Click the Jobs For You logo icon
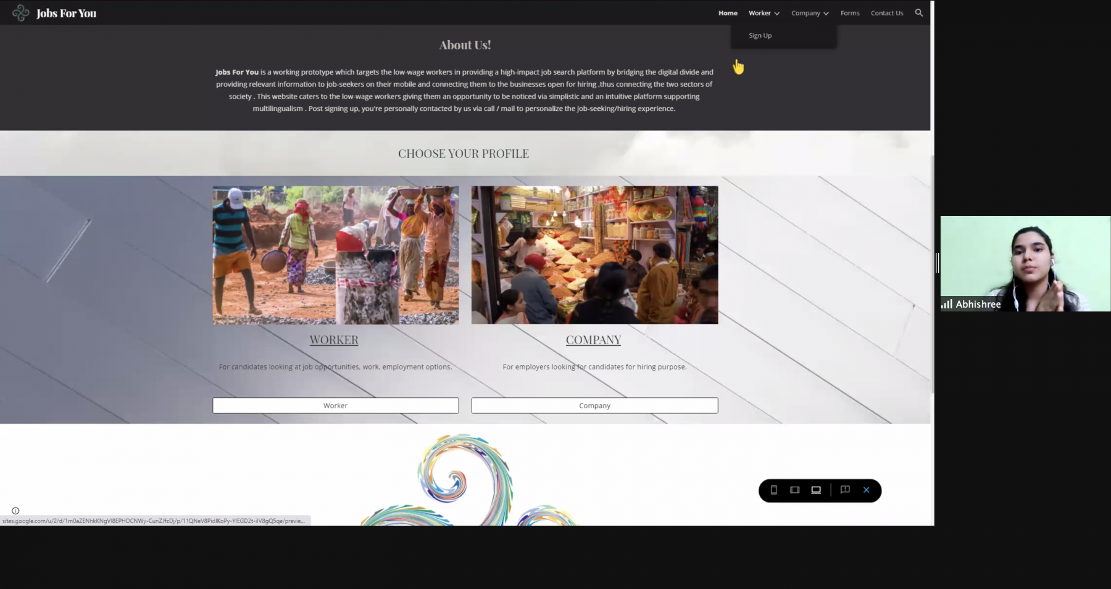Image resolution: width=1111 pixels, height=589 pixels. 20,13
